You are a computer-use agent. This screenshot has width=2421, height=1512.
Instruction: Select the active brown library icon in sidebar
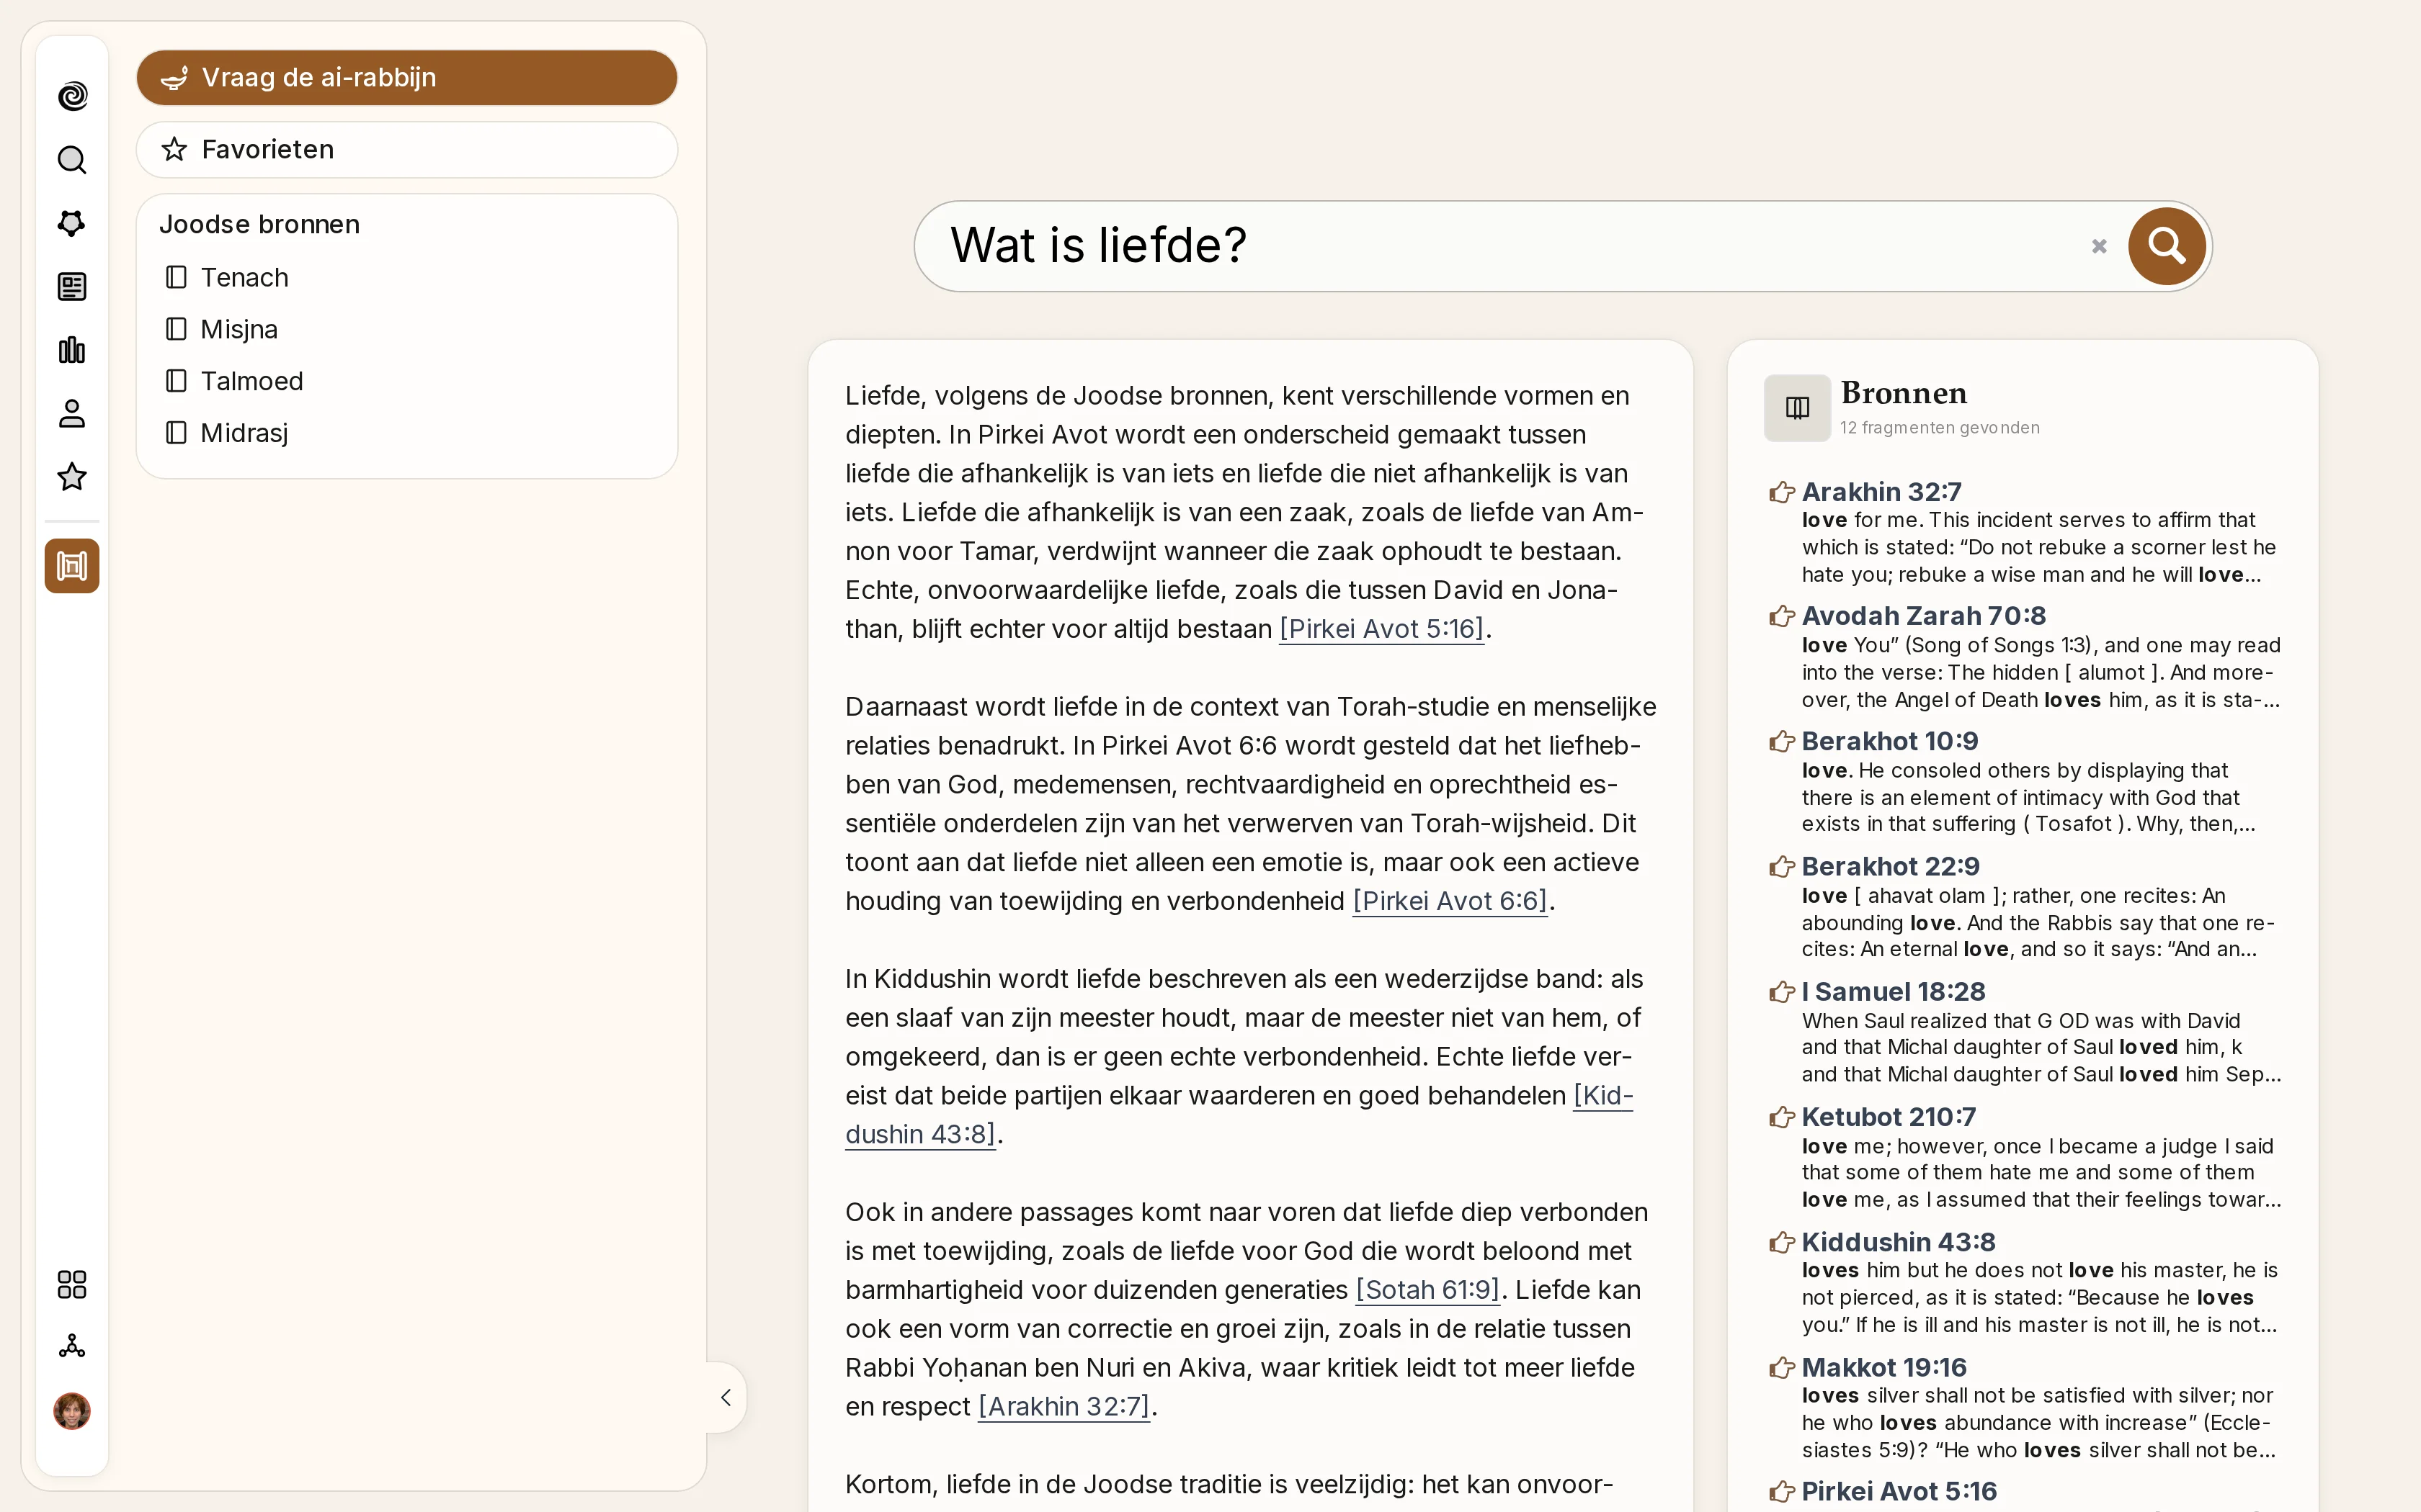click(x=72, y=566)
